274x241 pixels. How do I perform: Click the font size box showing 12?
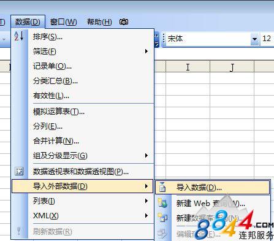pos(267,39)
